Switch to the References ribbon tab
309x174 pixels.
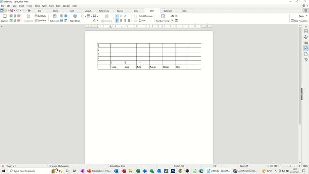(104, 11)
